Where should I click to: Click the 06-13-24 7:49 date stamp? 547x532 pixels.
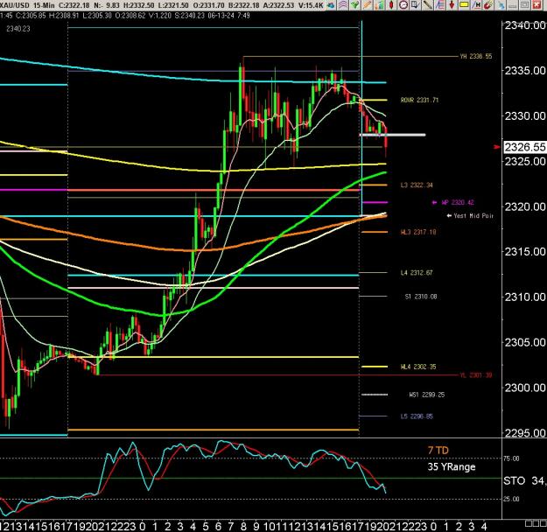click(228, 16)
